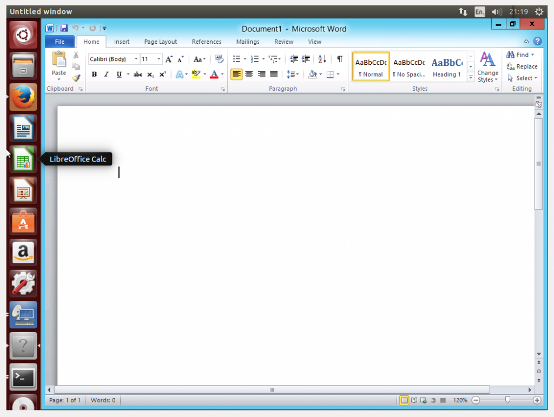This screenshot has height=417, width=554.
Task: Click the Shrink Font icon
Action: point(181,59)
